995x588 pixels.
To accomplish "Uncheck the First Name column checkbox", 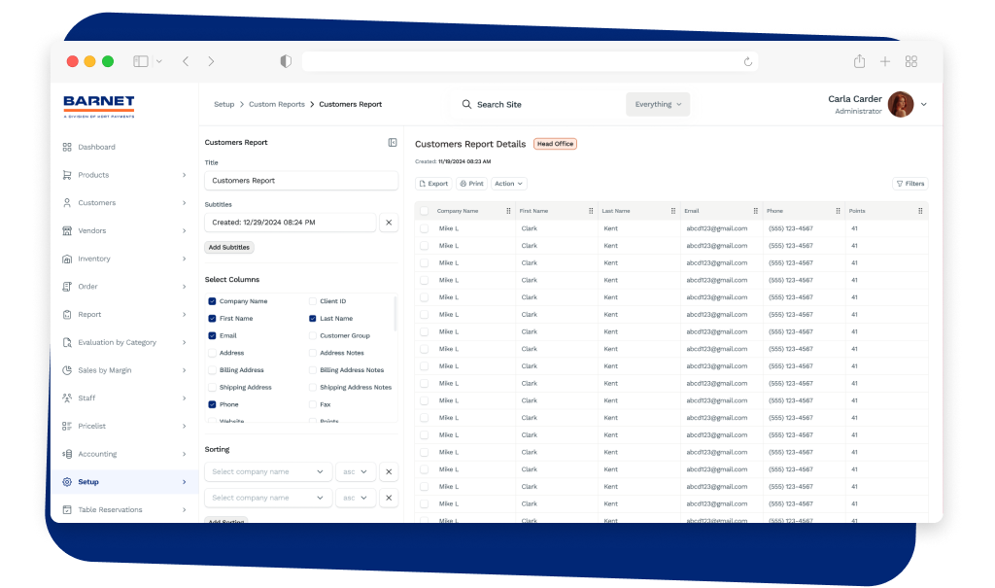I will coord(212,319).
